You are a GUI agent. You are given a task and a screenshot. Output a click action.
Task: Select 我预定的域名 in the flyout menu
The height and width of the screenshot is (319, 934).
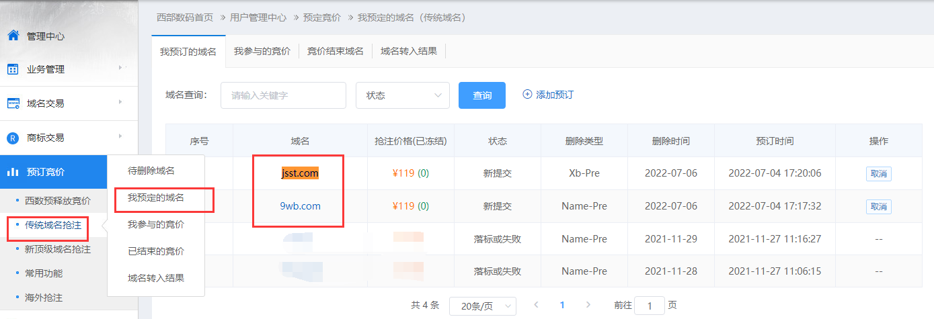(x=156, y=198)
